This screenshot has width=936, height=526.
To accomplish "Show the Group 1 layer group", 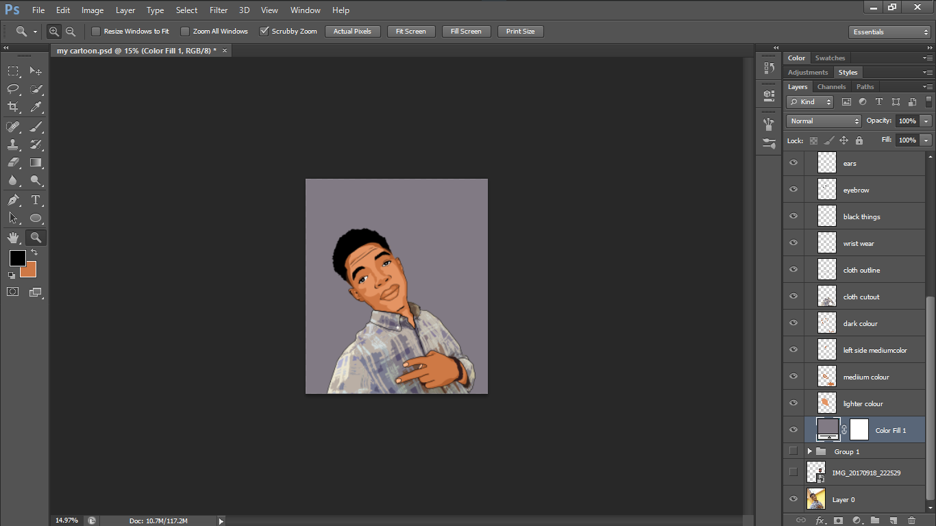I will pyautogui.click(x=793, y=451).
